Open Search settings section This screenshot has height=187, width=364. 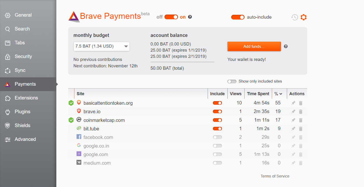28,29
